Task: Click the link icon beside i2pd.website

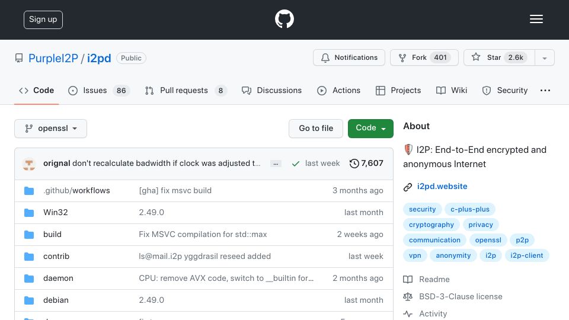Action: (408, 187)
